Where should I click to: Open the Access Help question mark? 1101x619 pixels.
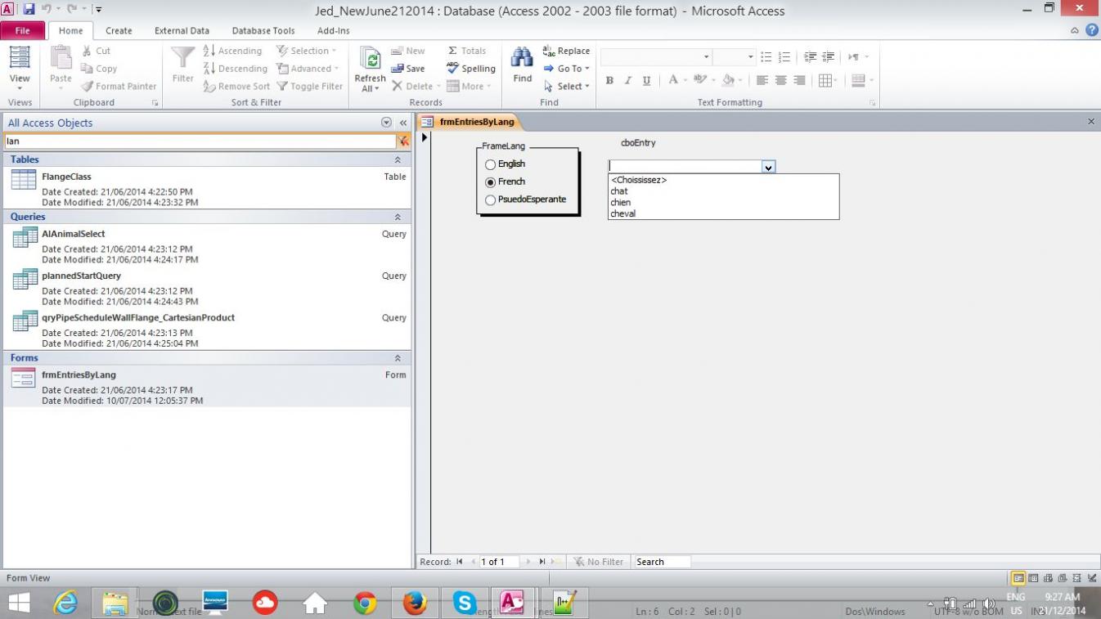(1092, 30)
